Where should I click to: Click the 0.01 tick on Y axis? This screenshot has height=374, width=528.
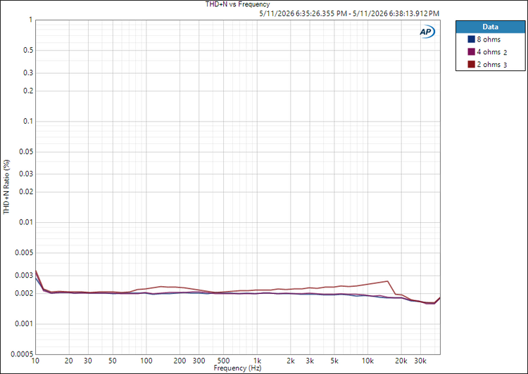[x=25, y=222]
